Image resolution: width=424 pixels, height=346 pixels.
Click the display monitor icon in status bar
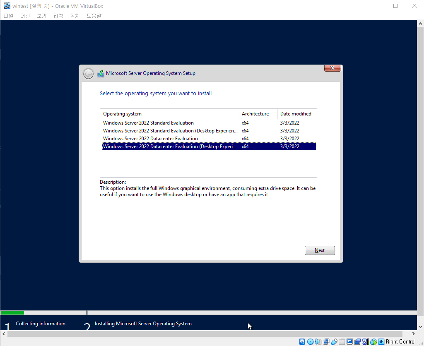click(x=349, y=342)
